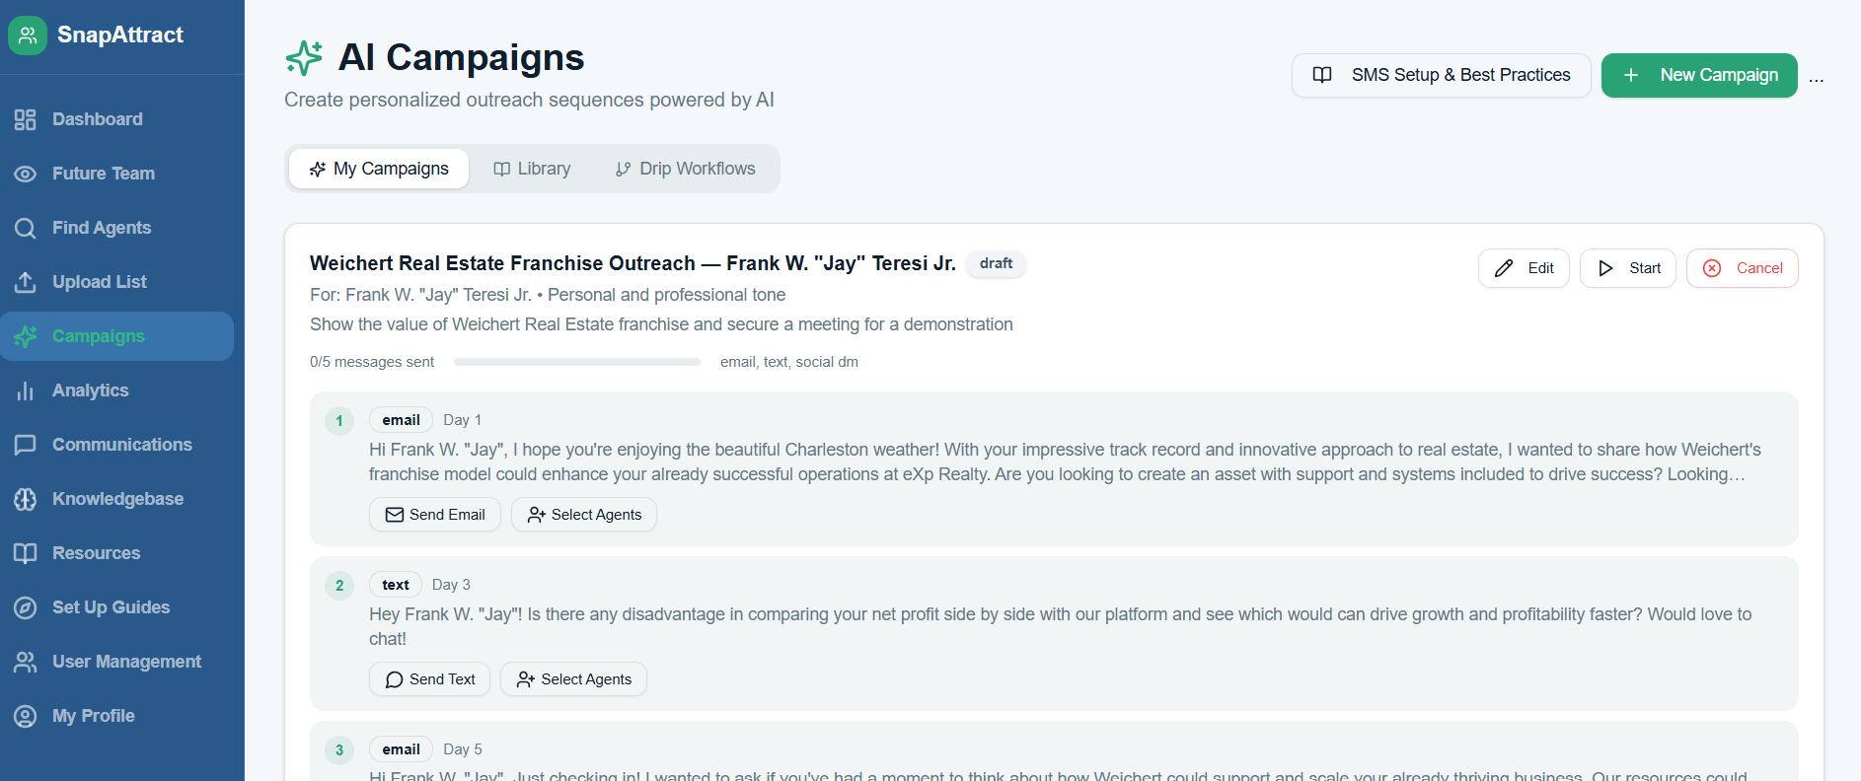Cancel the Weichert franchise campaign
This screenshot has height=781, width=1861.
tap(1743, 268)
